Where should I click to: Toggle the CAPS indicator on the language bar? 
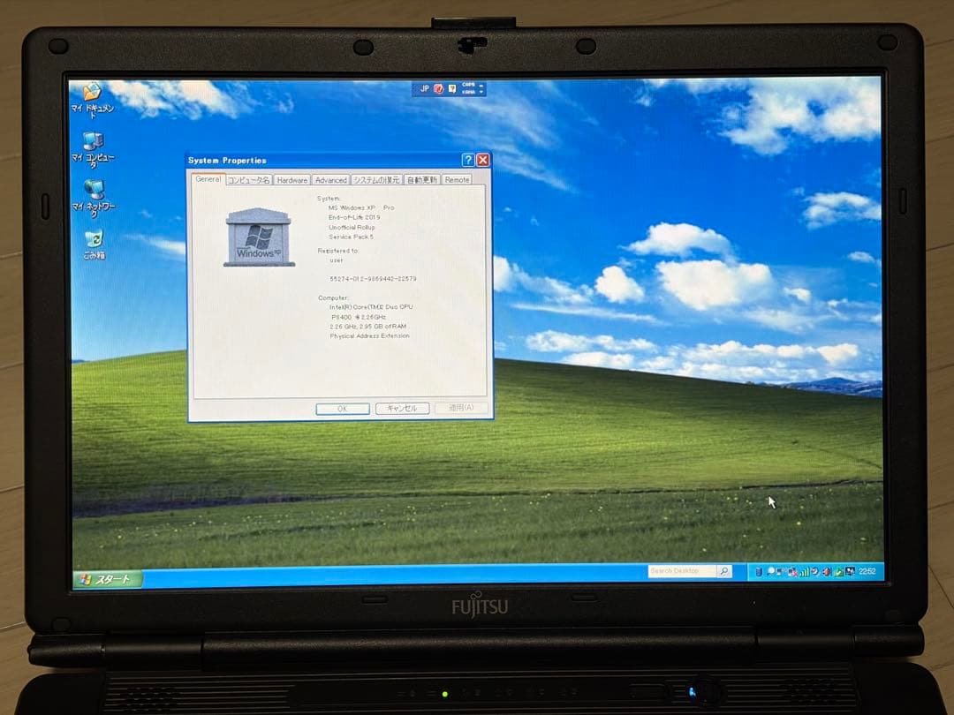469,85
